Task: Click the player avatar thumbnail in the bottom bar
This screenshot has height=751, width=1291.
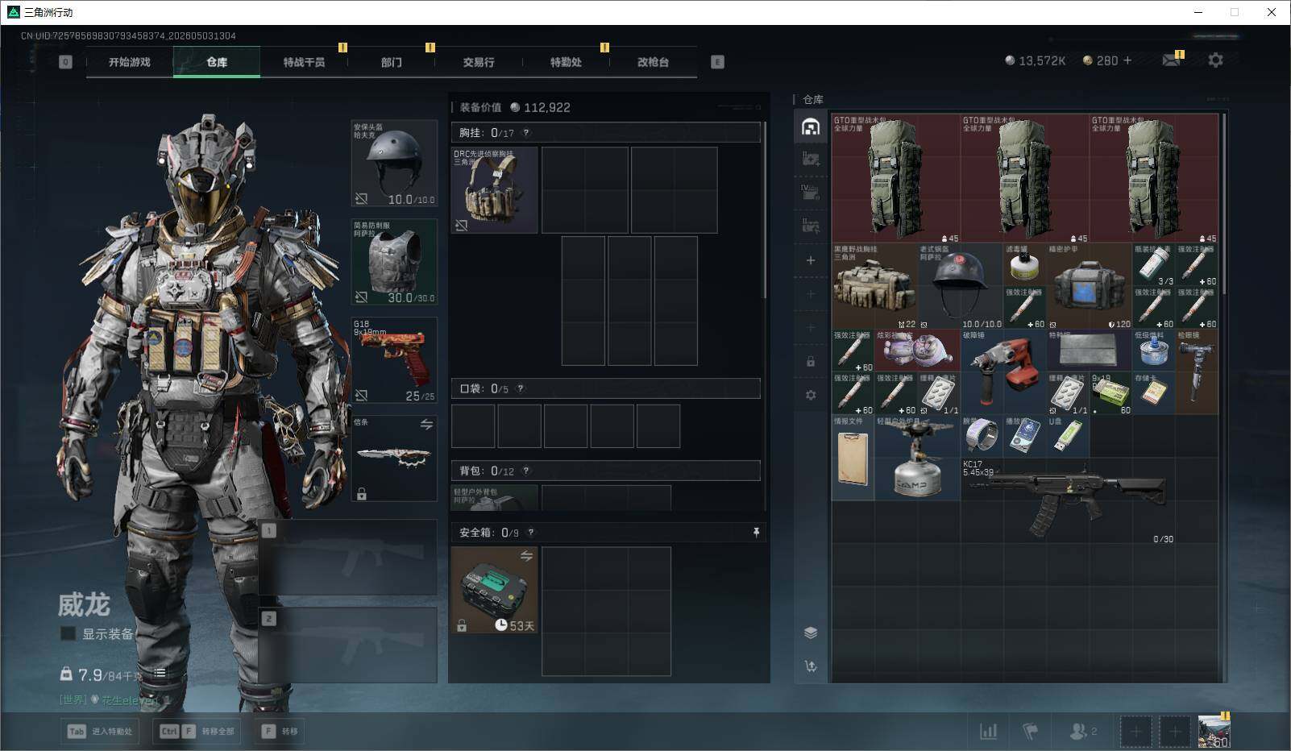Action: (x=1214, y=731)
